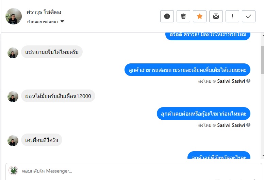
Task: Mark conversation done with the checkmark icon
Action: tap(248, 16)
